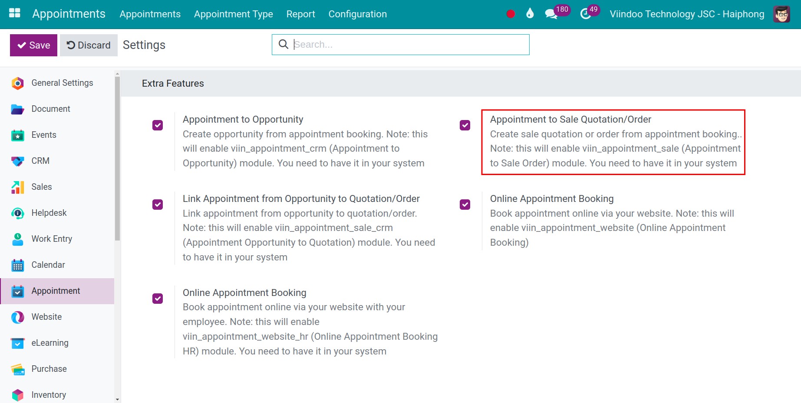Click the water drop icon in navbar

click(x=530, y=13)
